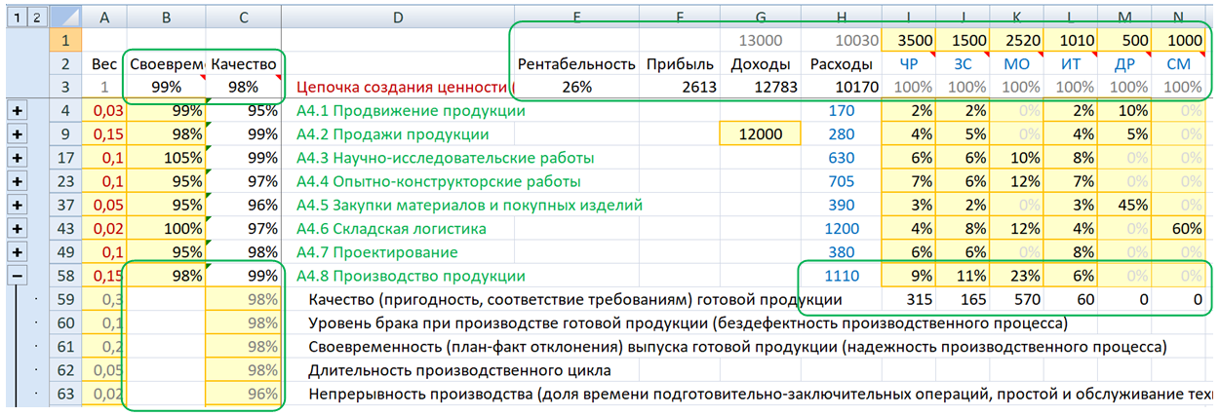Select column D header
Screen dimensions: 1220x416
398,17
